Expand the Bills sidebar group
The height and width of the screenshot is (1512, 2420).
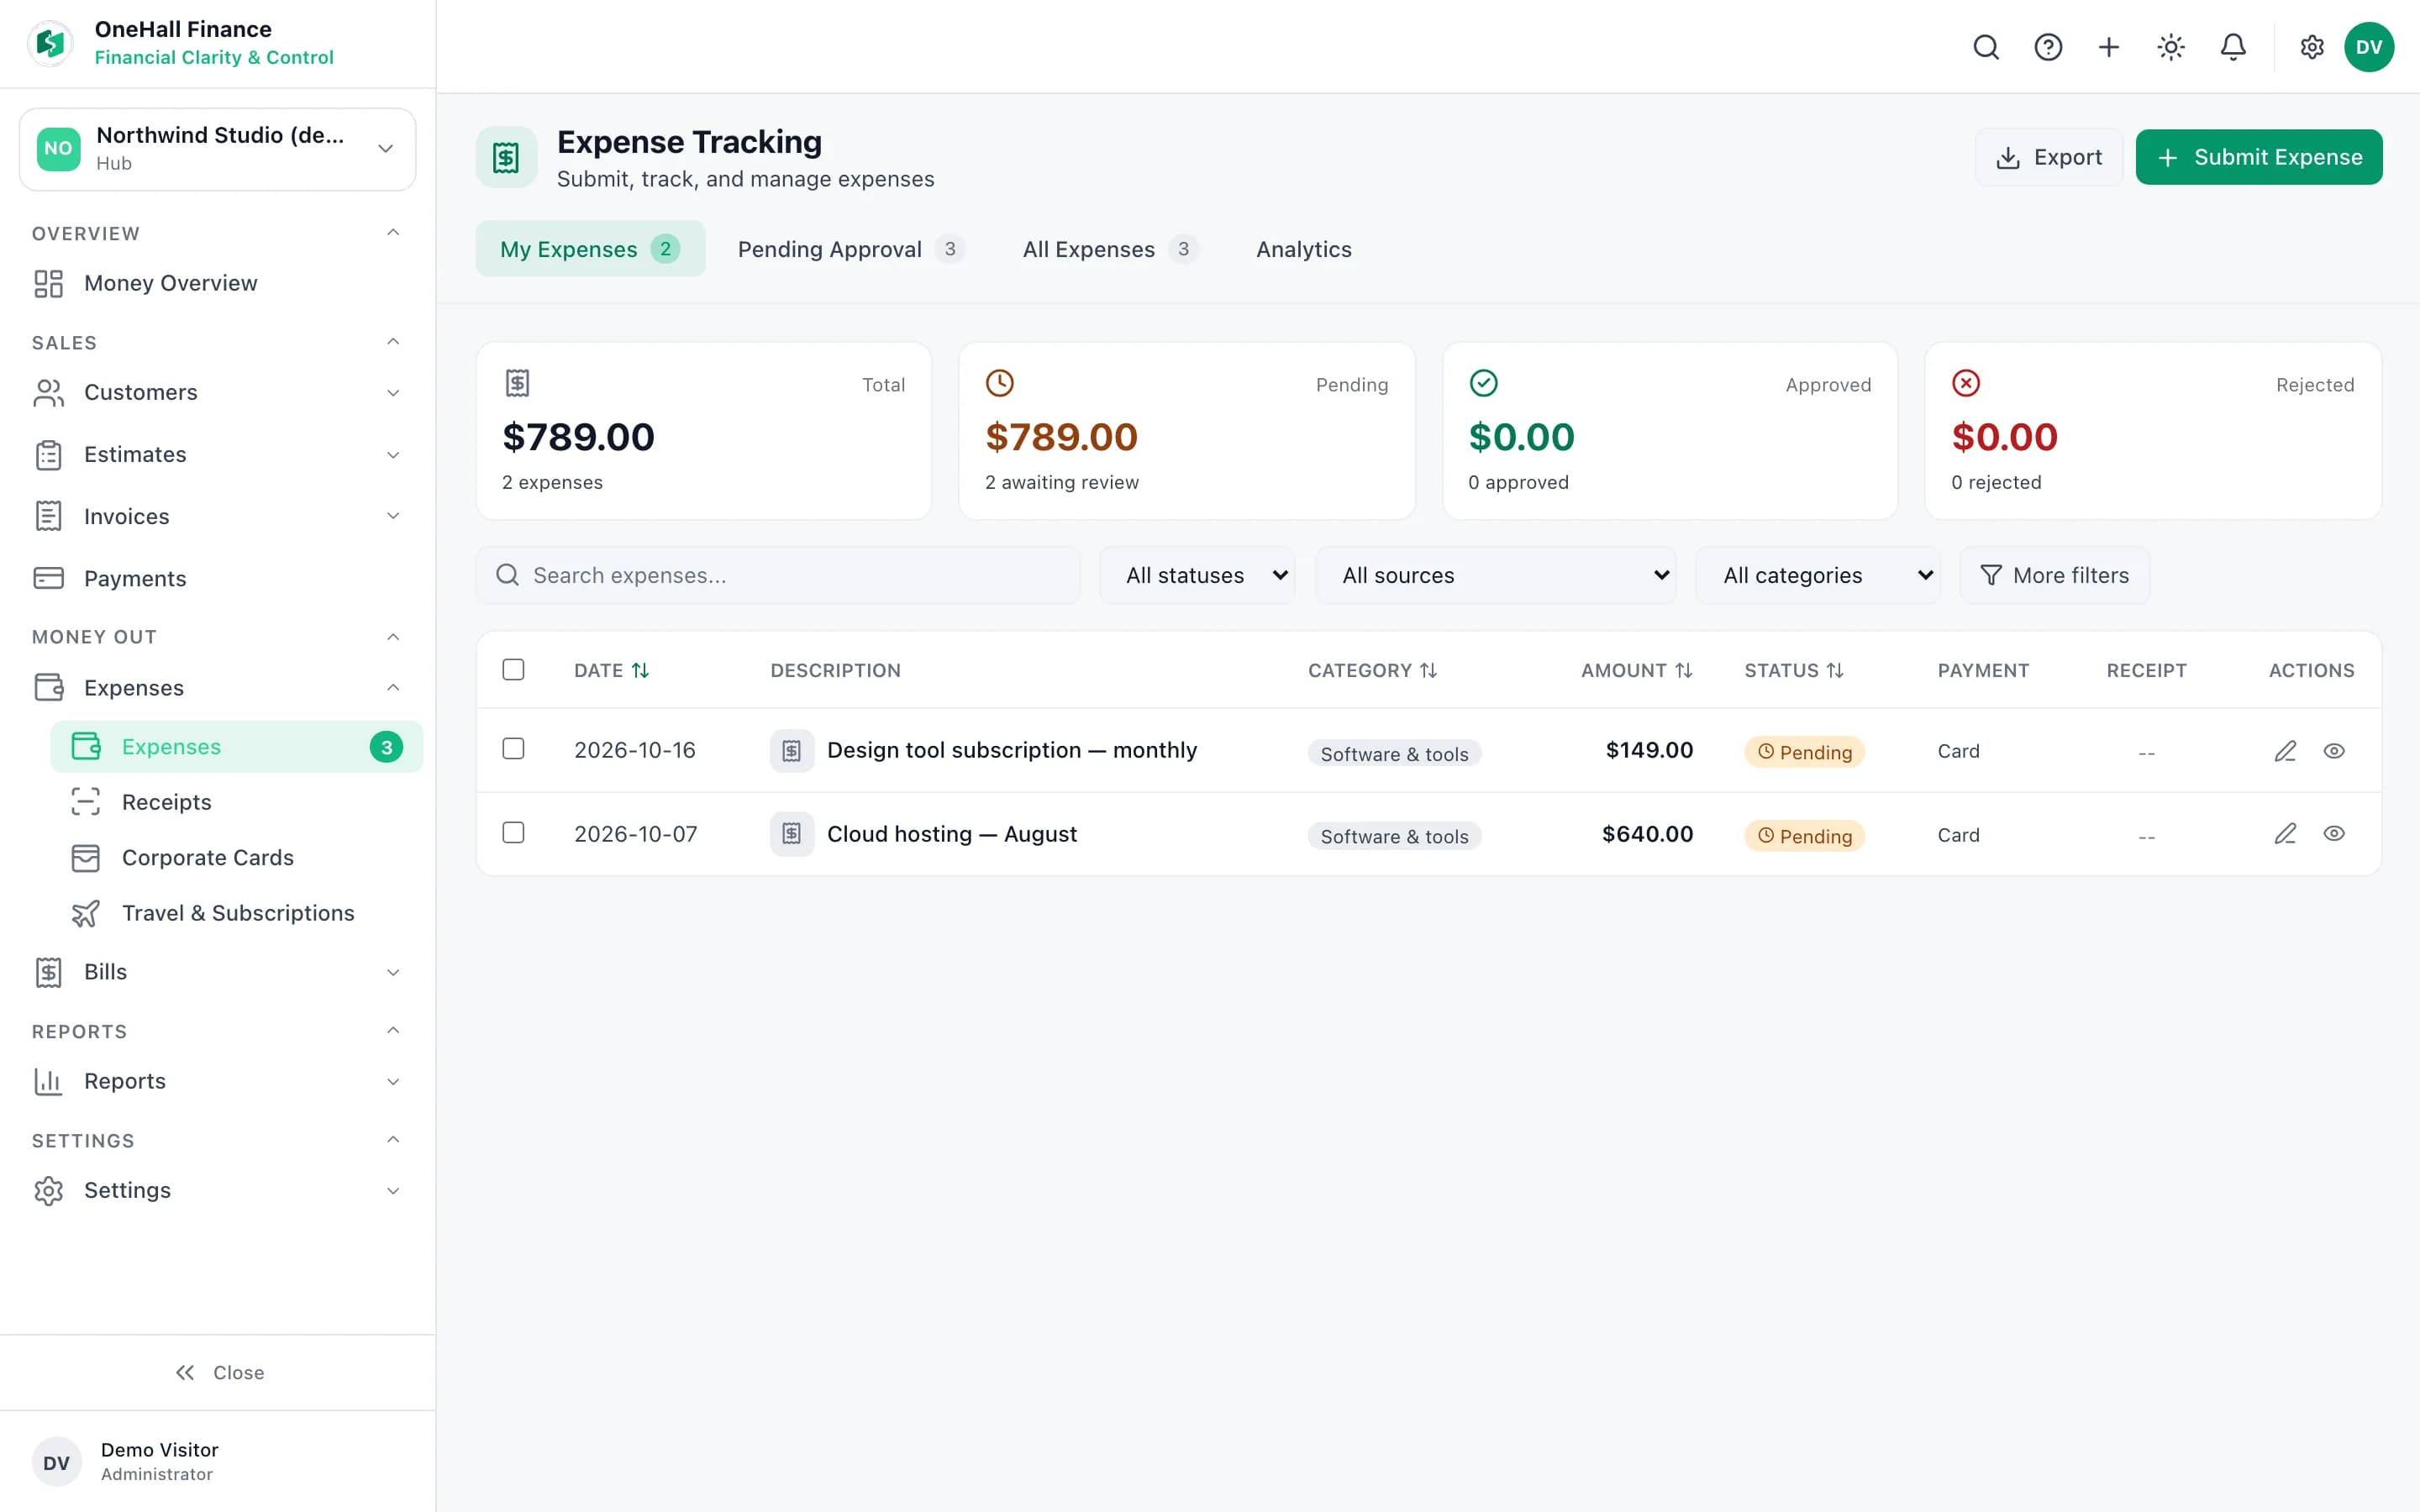(218, 972)
